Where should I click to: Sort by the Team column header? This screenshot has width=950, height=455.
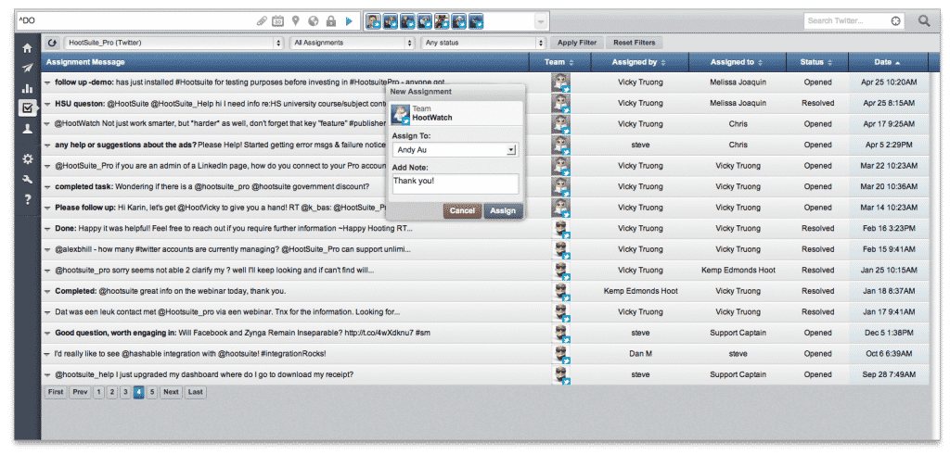pos(559,62)
